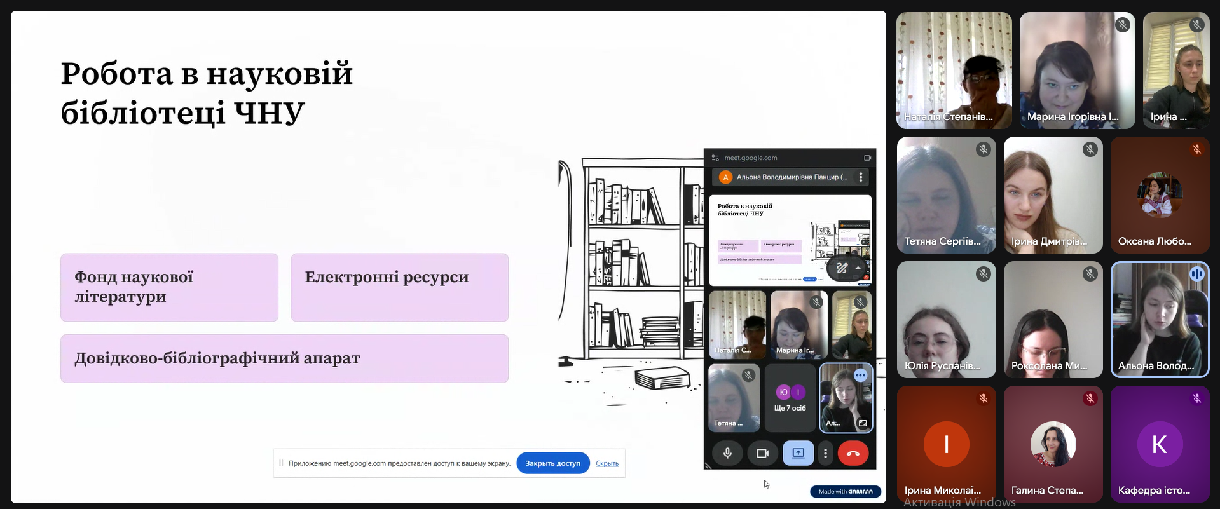Click the back-to-tab icon in the mini window header
The image size is (1220, 509).
pos(867,158)
